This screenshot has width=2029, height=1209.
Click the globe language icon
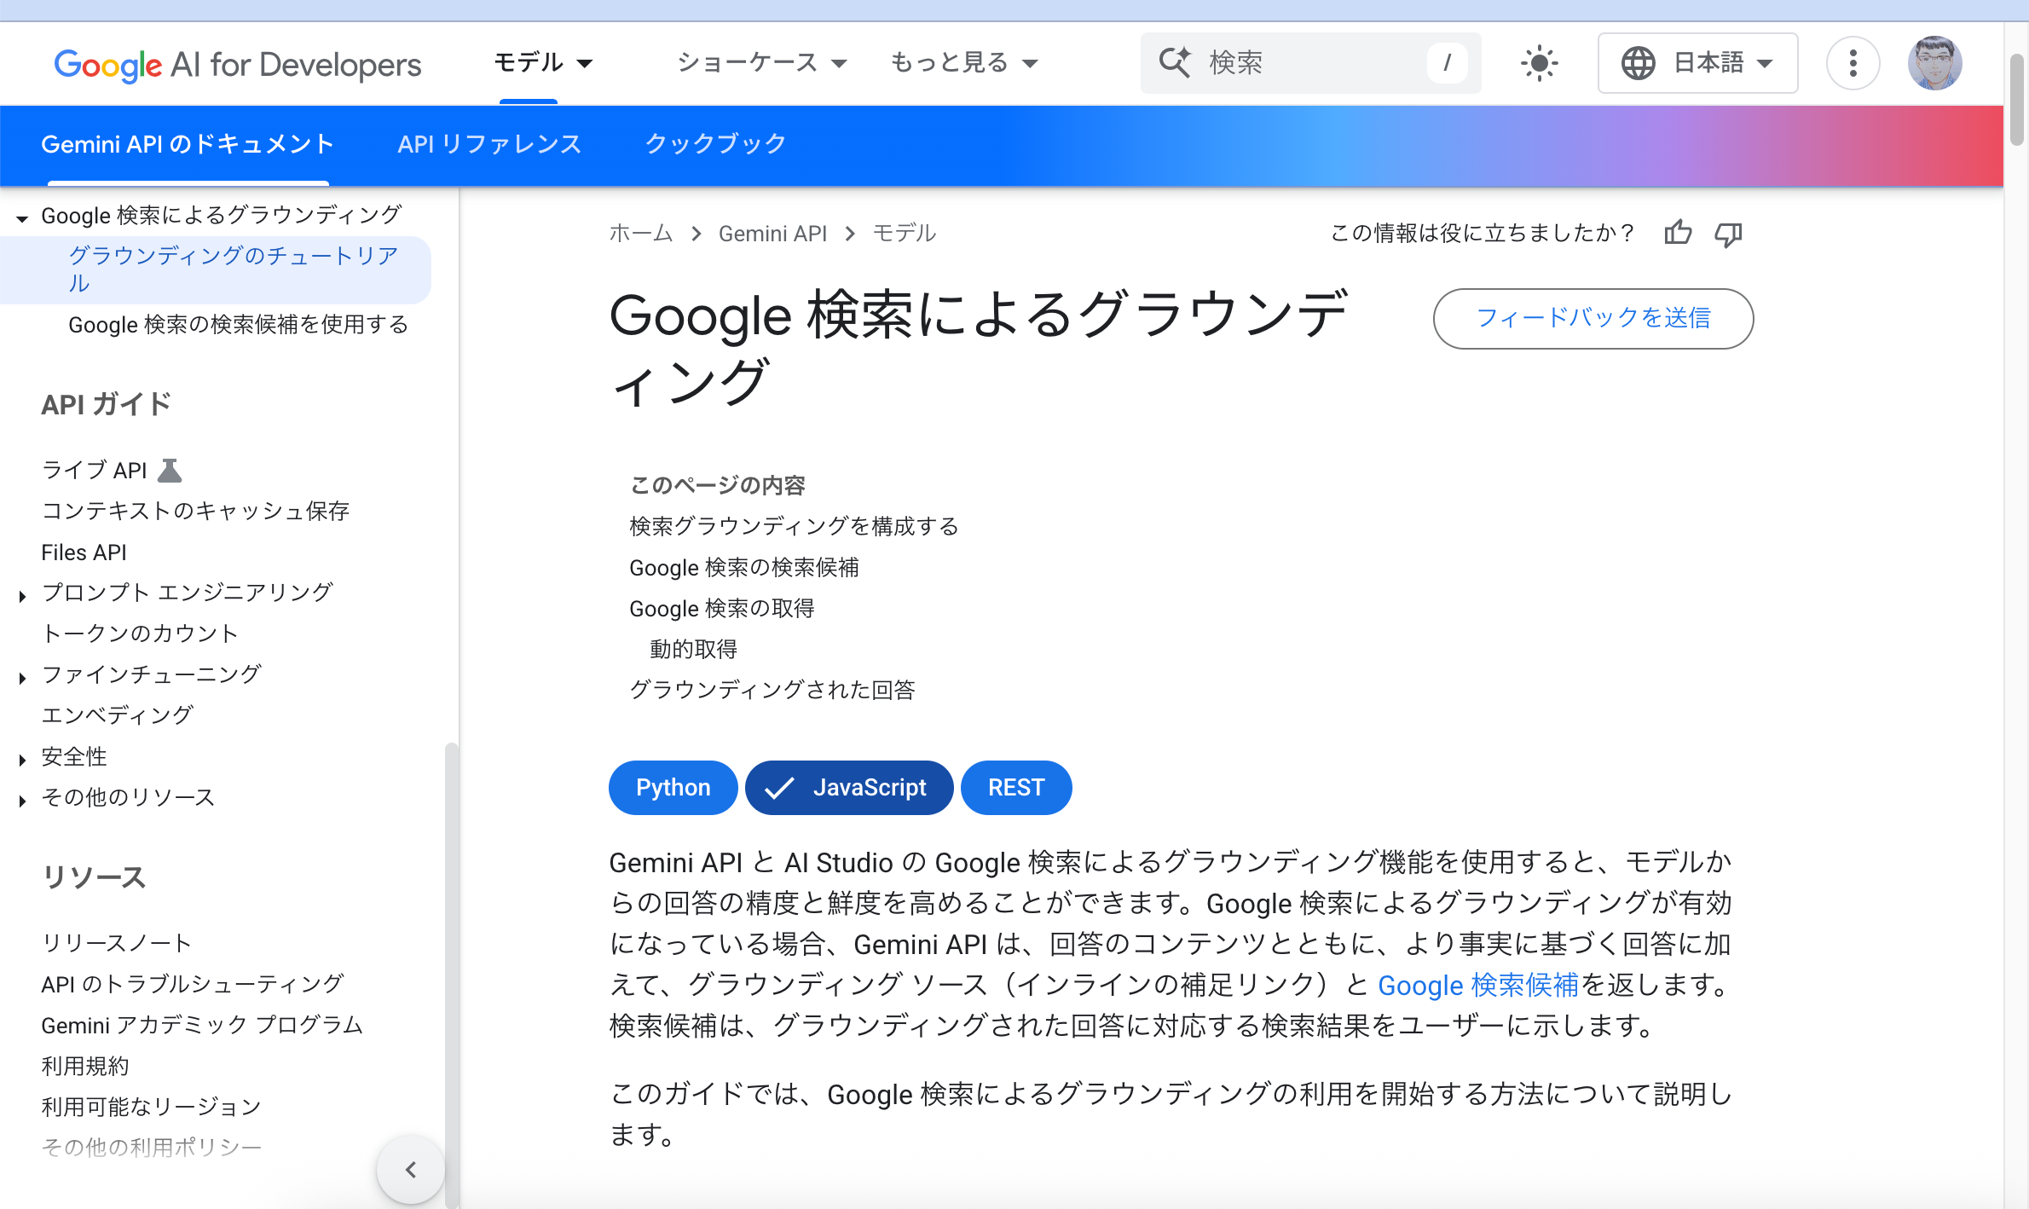pyautogui.click(x=1639, y=62)
